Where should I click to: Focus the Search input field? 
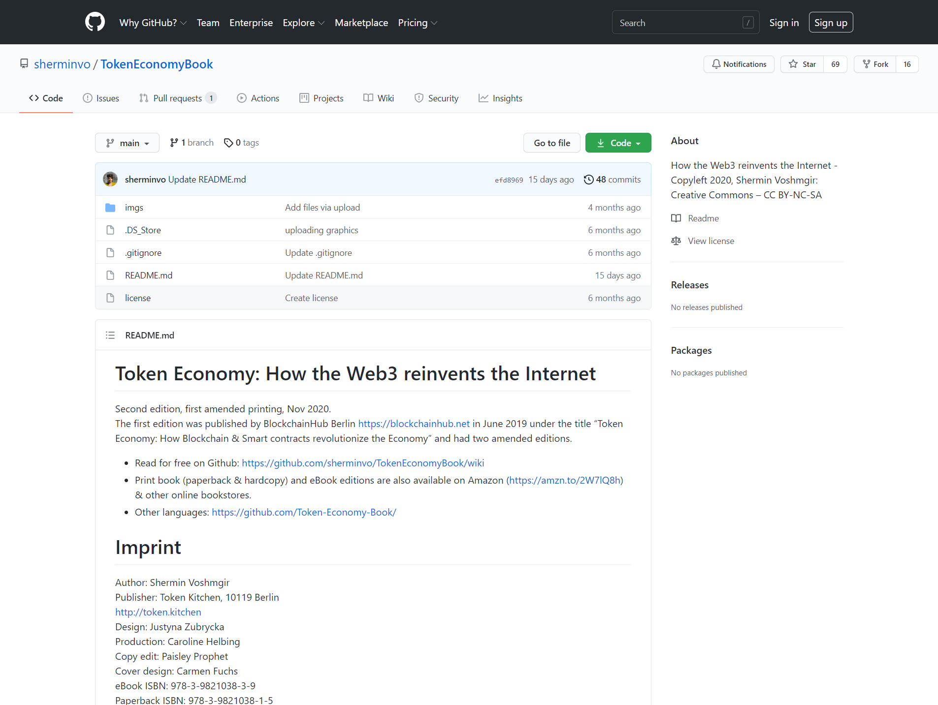click(x=685, y=23)
